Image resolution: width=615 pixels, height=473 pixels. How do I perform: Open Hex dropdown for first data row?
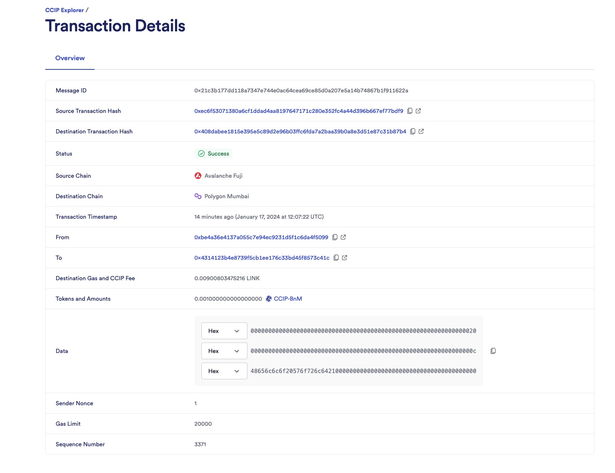[224, 331]
